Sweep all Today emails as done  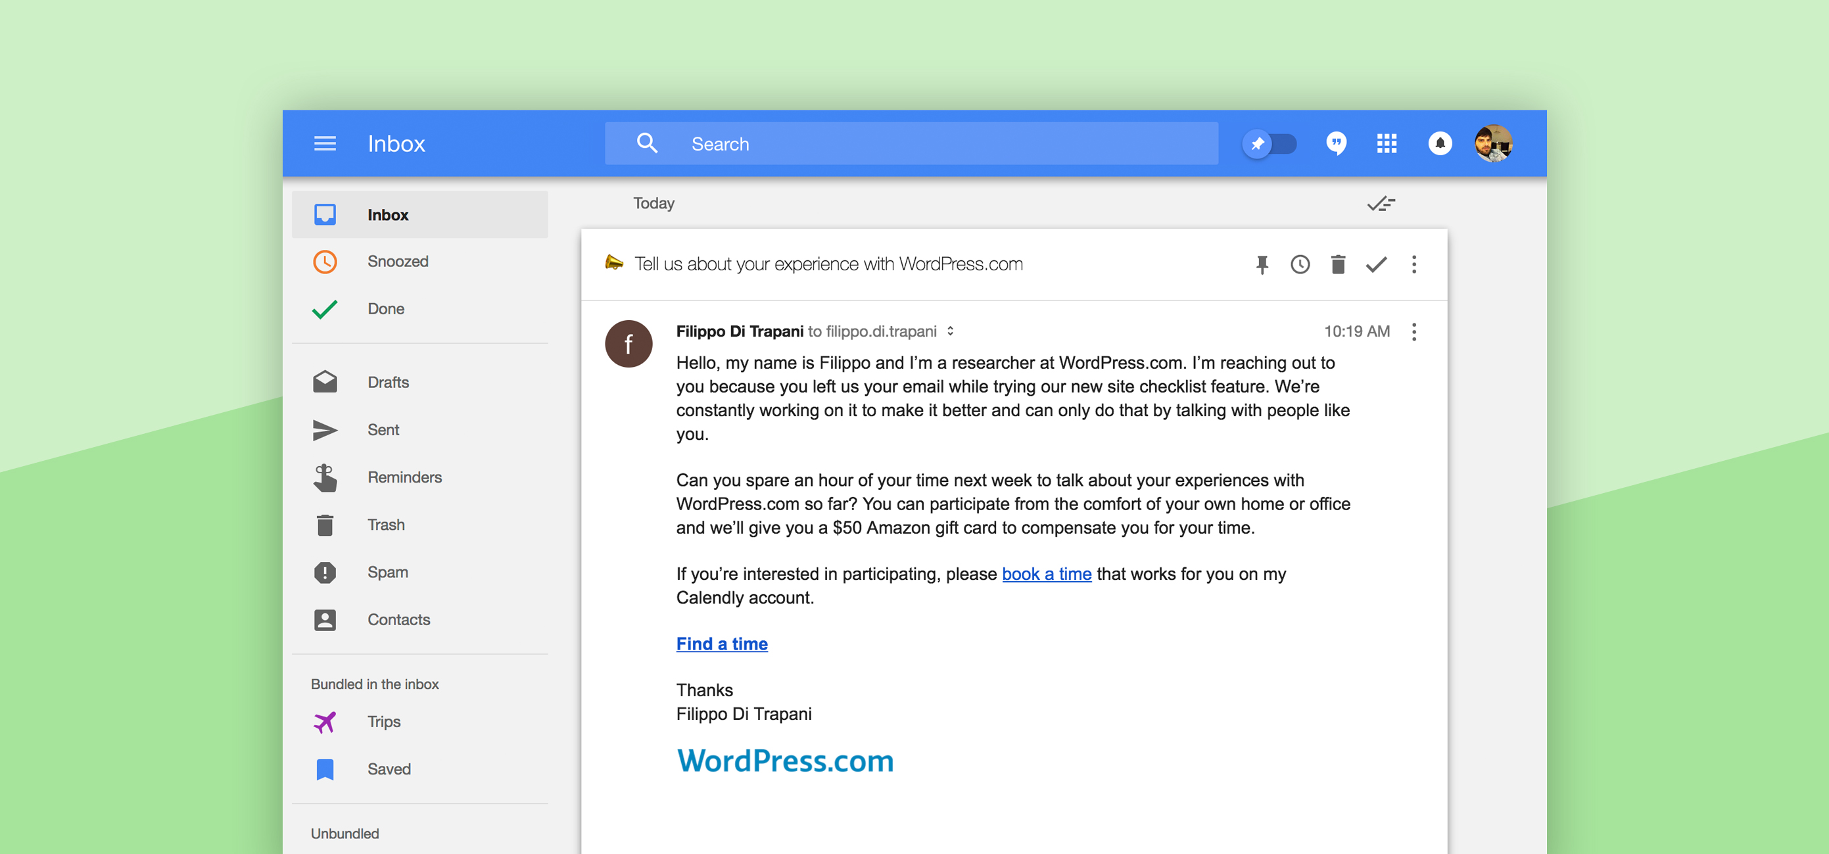click(x=1380, y=204)
